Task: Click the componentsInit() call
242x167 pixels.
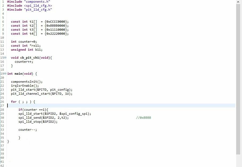Action: click(26, 82)
